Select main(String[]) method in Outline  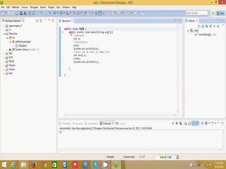pyautogui.click(x=205, y=35)
